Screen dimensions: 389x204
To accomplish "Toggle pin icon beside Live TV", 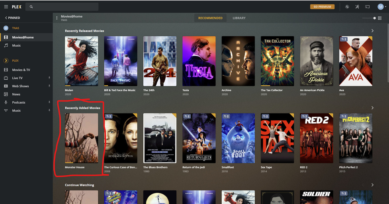I will point(49,78).
